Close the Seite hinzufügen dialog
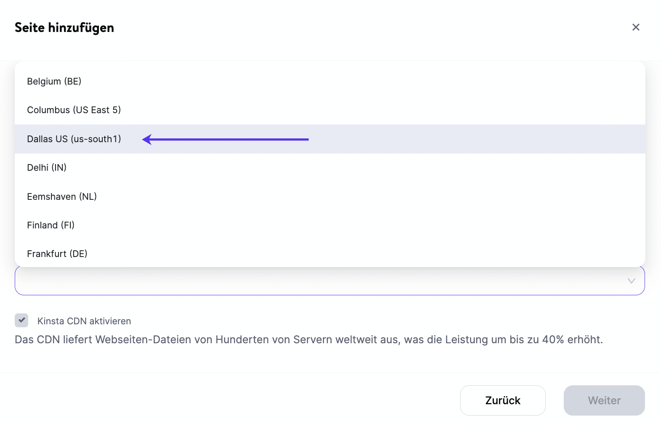This screenshot has width=661, height=424. pos(636,27)
